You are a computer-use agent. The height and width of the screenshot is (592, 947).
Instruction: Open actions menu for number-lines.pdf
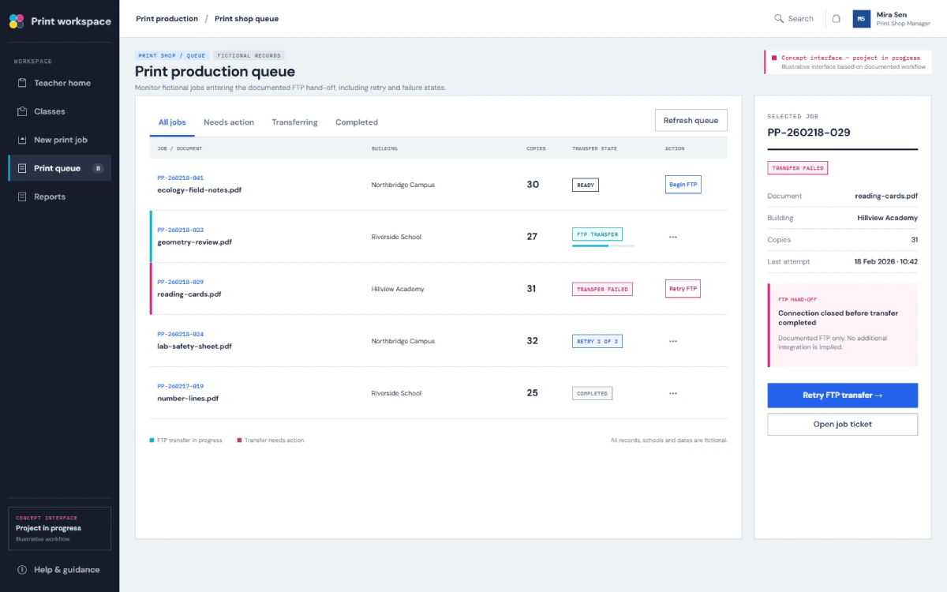pyautogui.click(x=673, y=393)
